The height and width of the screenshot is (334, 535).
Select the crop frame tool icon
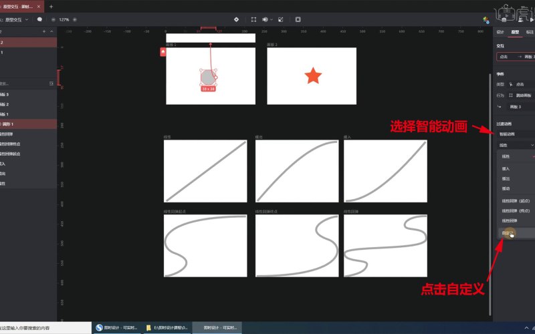pyautogui.click(x=253, y=20)
